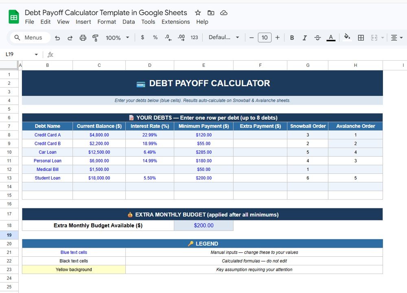Viewport: 407px width, 293px height.
Task: Star the Debt Payoff Calculator document
Action: point(198,13)
